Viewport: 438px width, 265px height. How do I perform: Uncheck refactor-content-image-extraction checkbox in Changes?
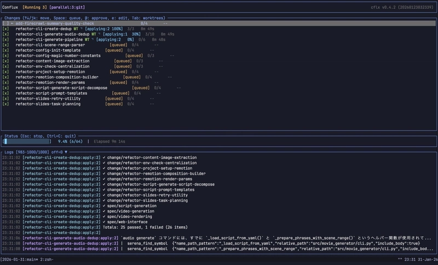(5, 61)
